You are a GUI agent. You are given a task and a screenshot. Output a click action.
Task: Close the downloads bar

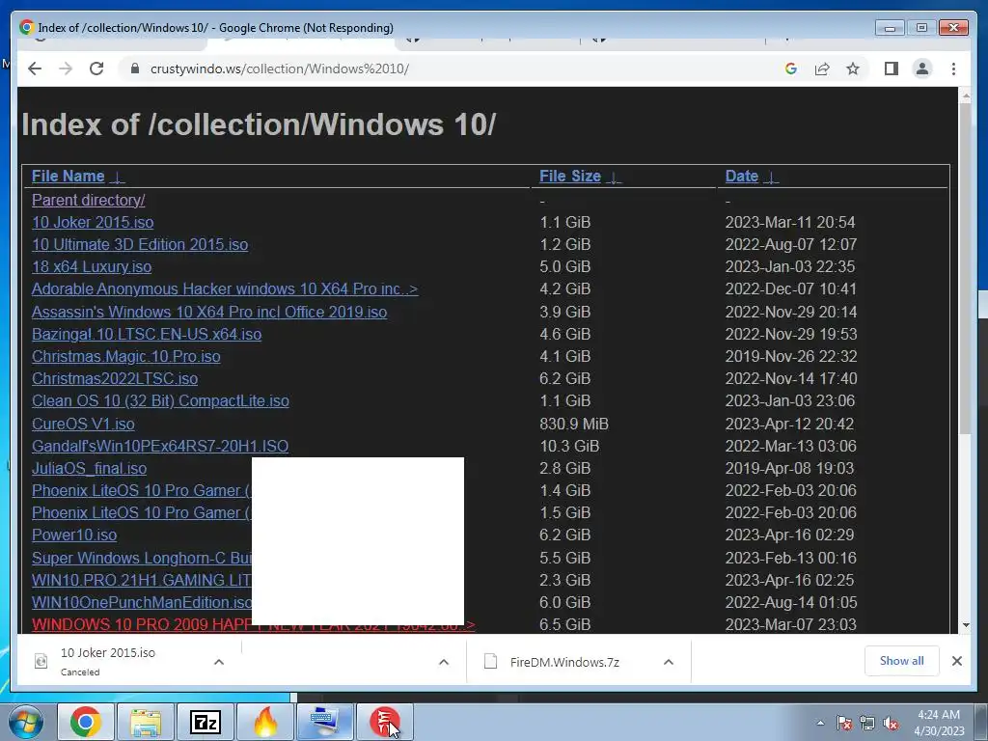click(x=956, y=661)
